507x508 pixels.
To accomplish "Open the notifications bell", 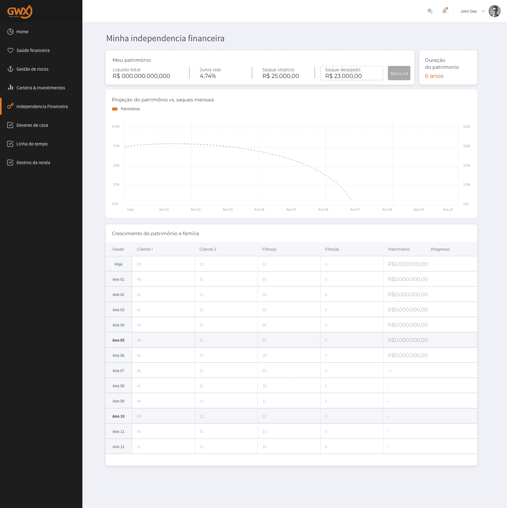I will pyautogui.click(x=445, y=11).
